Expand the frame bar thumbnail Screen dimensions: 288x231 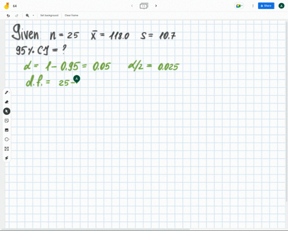(x=144, y=6)
